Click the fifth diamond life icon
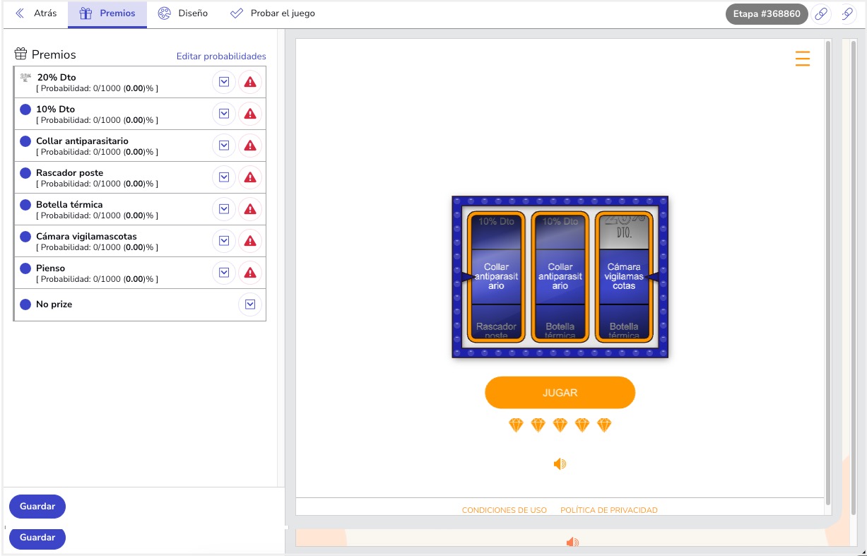 (604, 425)
